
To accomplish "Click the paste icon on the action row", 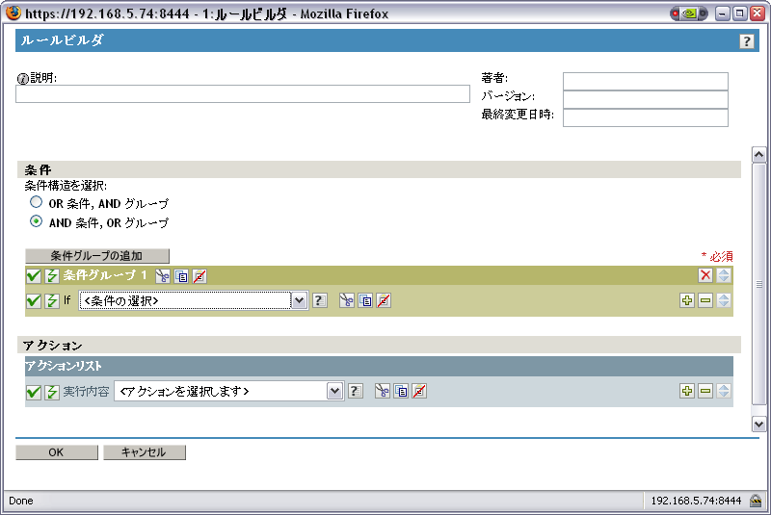I will (419, 391).
